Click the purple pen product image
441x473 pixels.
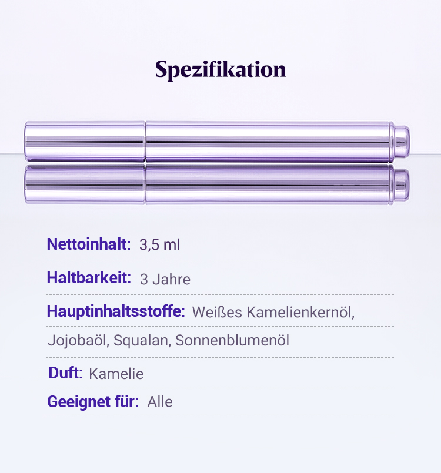pyautogui.click(x=265, y=141)
